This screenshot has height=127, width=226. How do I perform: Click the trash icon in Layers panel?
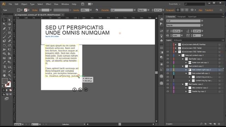(219, 124)
